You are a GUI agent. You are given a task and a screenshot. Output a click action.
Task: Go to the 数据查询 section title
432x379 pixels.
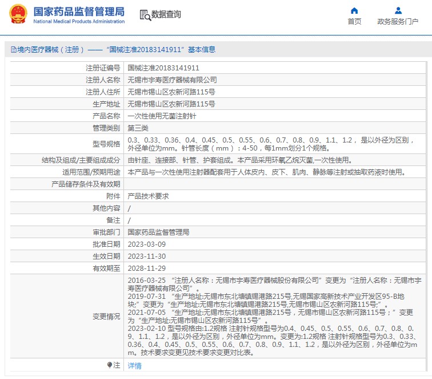[x=166, y=15]
